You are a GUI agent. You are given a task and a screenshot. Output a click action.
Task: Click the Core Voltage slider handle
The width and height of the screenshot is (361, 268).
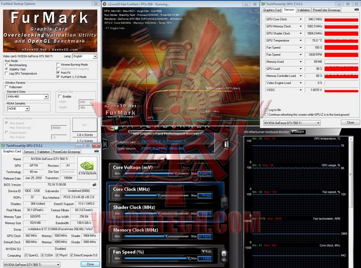(x=176, y=173)
